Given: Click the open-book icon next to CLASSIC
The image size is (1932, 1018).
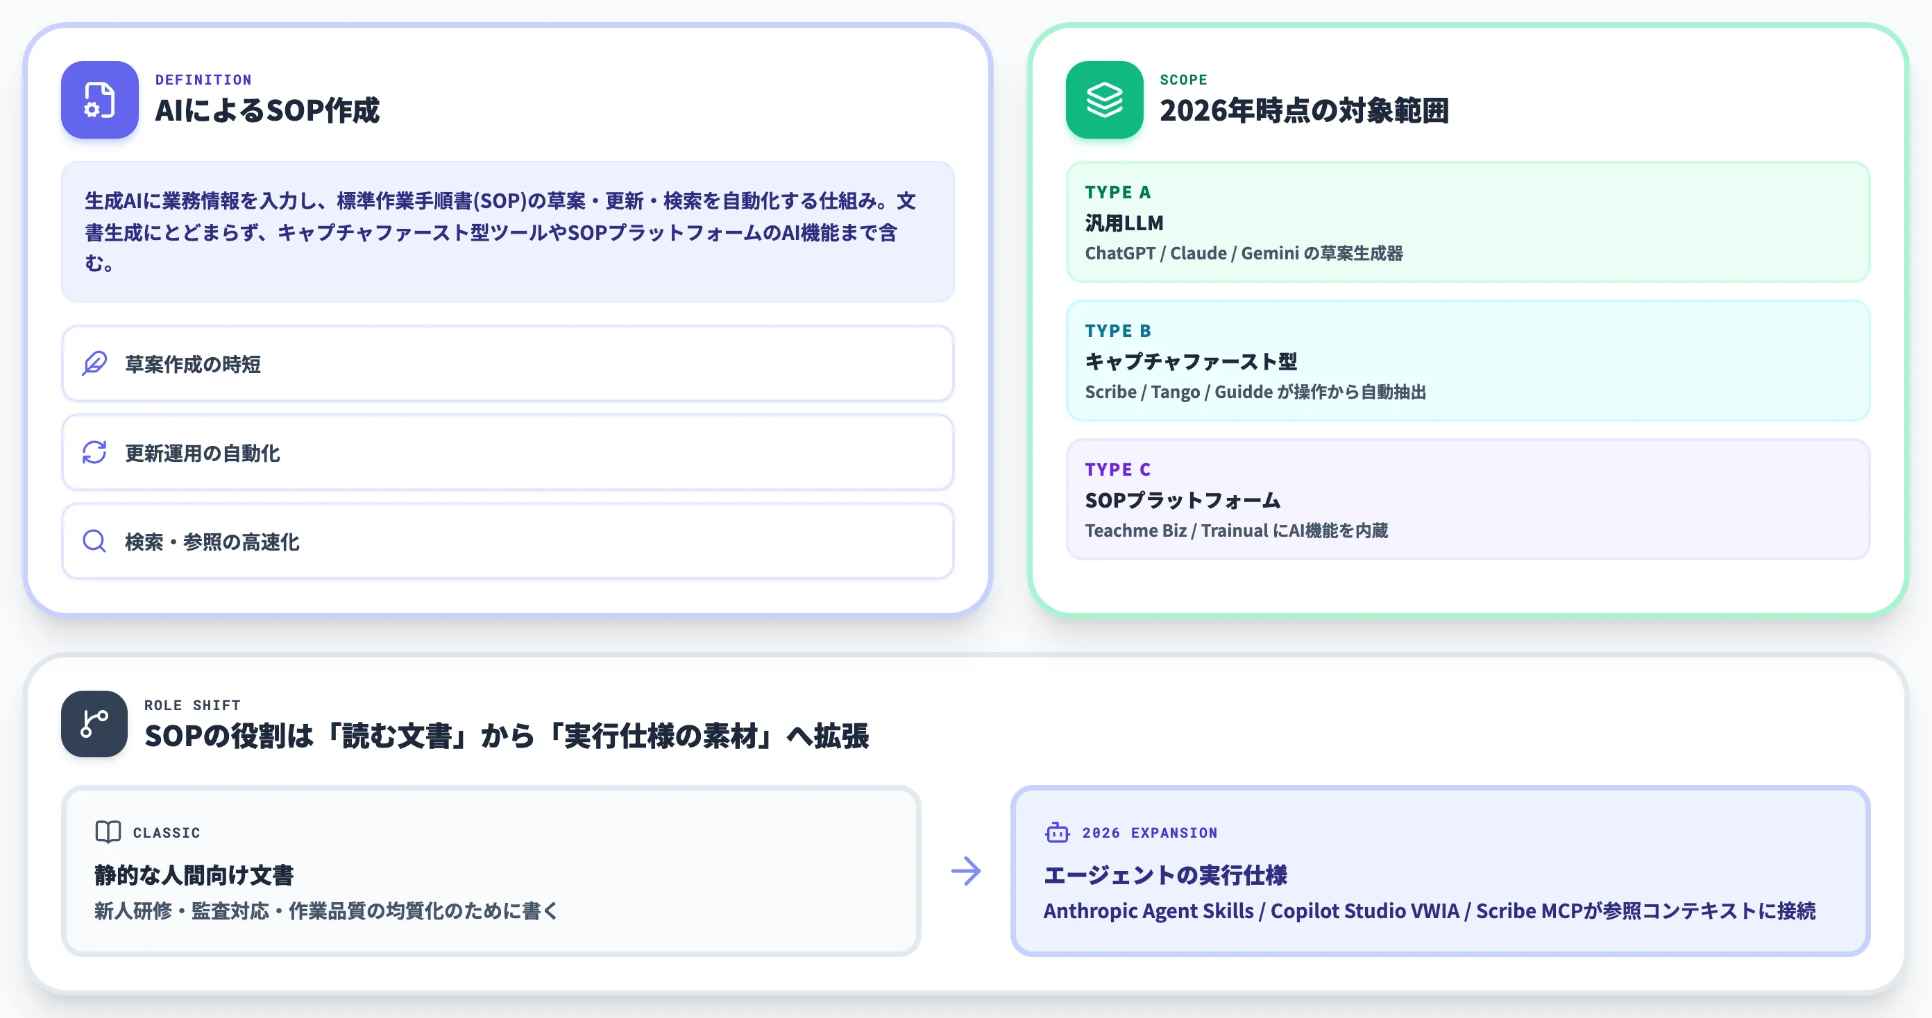Looking at the screenshot, I should [108, 832].
